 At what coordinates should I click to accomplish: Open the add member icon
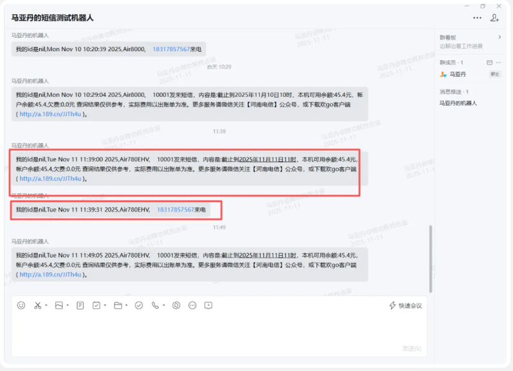[x=494, y=18]
